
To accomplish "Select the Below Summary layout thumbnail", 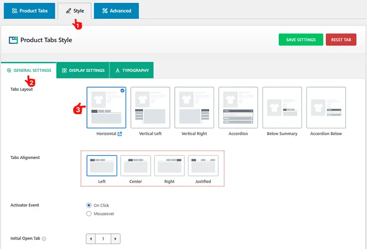I will point(282,107).
